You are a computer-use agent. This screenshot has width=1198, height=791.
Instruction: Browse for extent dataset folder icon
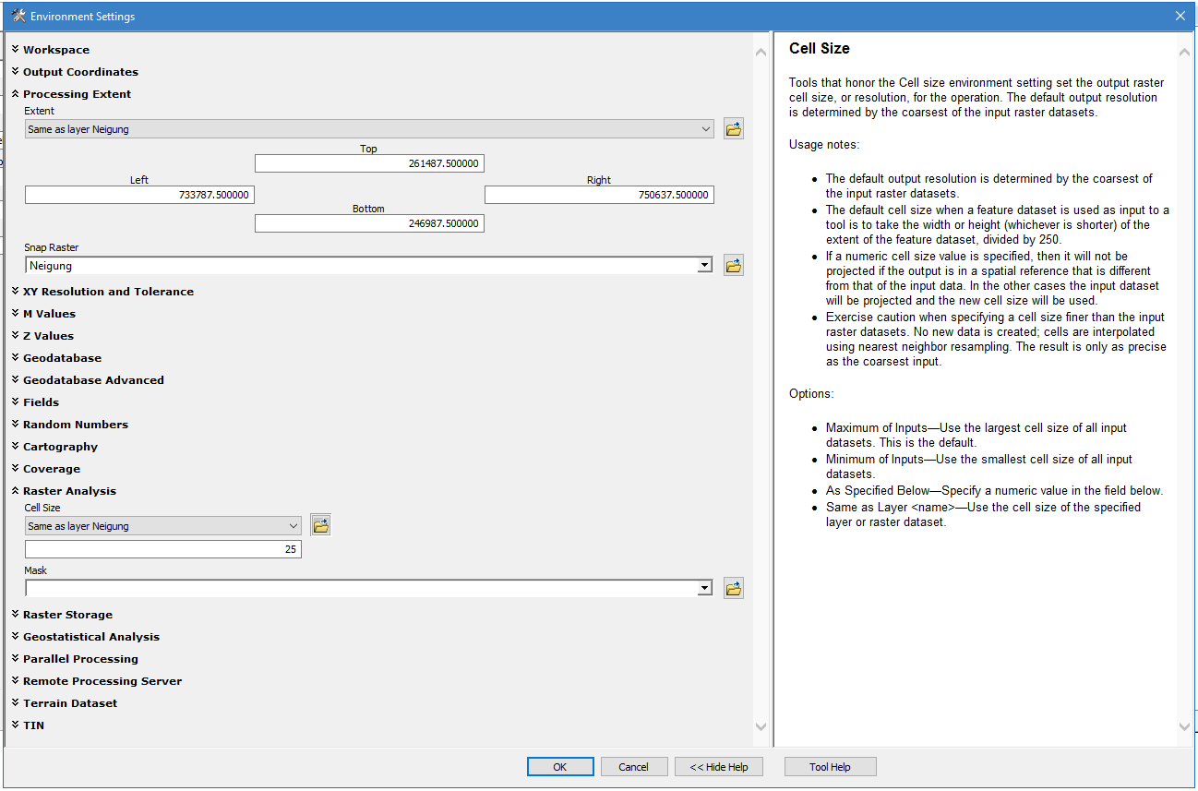pos(734,129)
